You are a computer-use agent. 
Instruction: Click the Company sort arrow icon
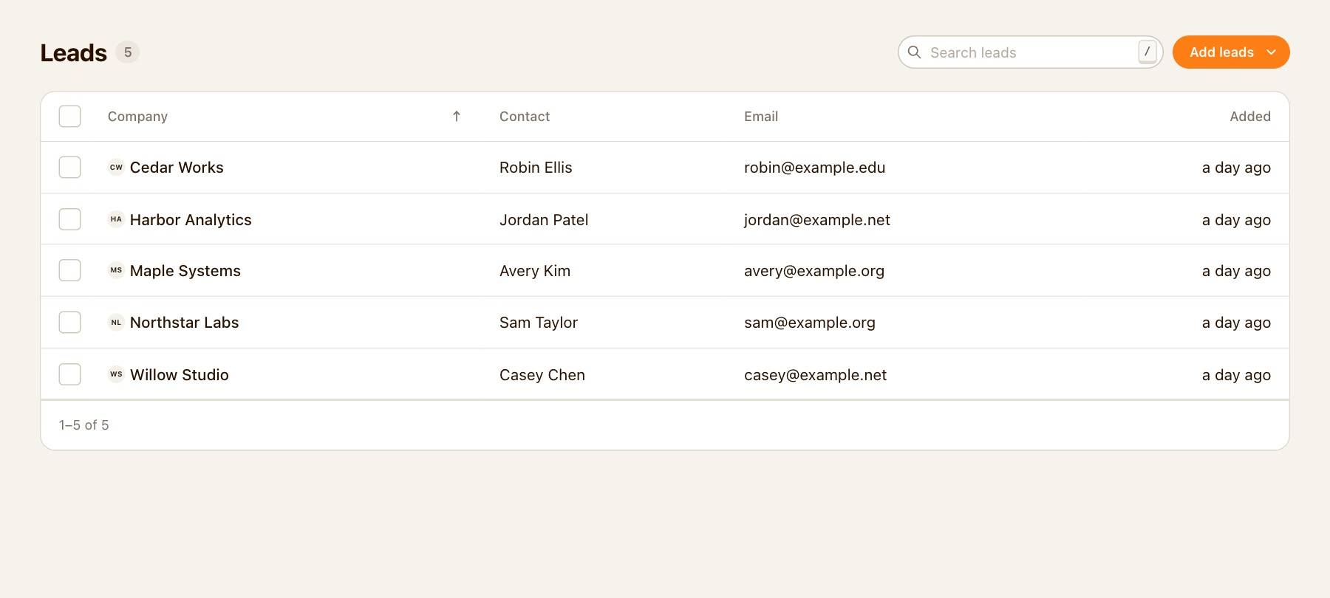pyautogui.click(x=457, y=116)
